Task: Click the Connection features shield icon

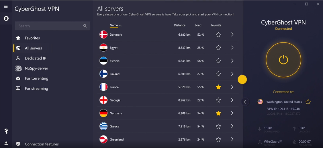Action: coord(18,144)
